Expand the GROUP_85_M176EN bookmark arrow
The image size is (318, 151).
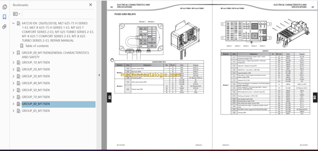13,111
